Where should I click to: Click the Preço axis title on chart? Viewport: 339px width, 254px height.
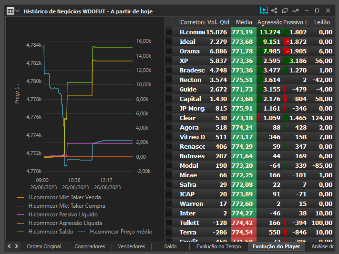click(17, 94)
